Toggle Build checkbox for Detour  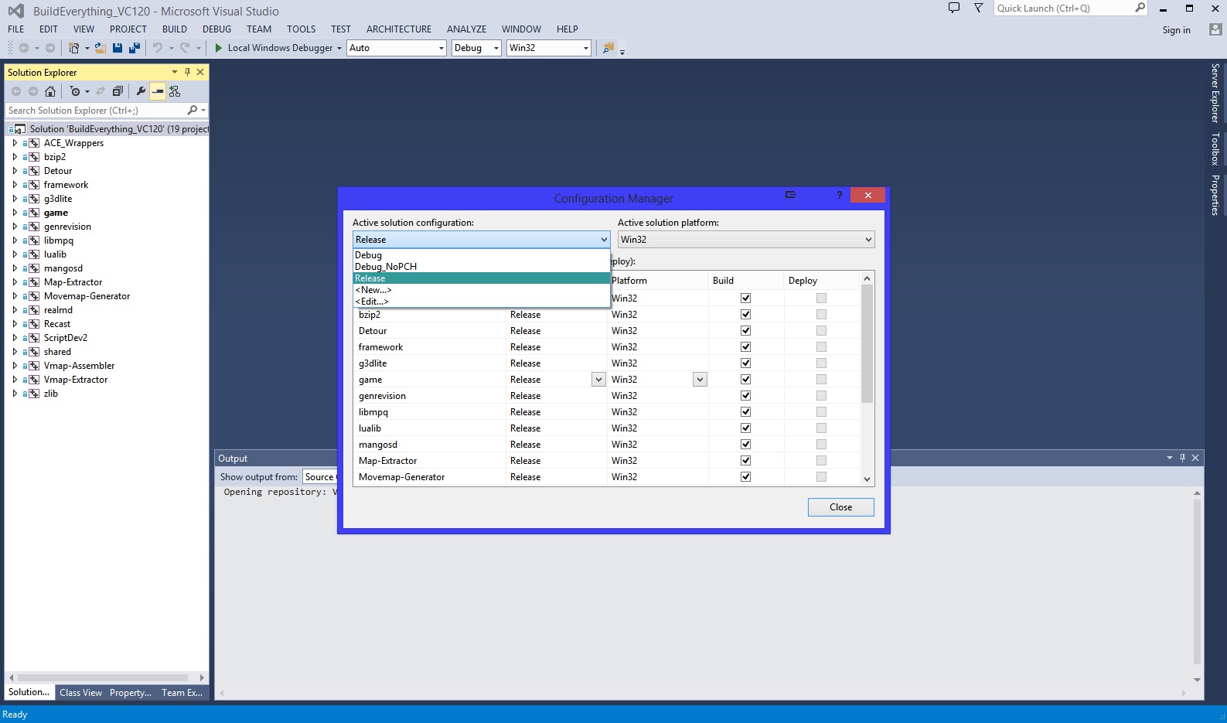tap(745, 331)
